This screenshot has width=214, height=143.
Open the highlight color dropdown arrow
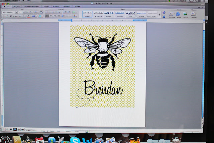[x=36, y=16]
